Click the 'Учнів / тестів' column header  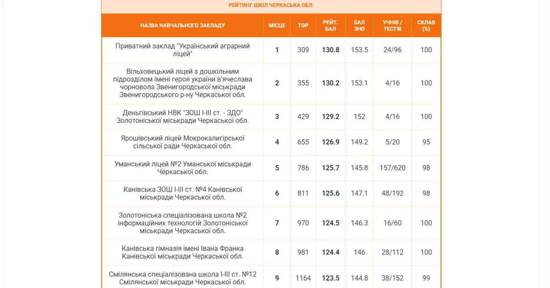click(392, 26)
